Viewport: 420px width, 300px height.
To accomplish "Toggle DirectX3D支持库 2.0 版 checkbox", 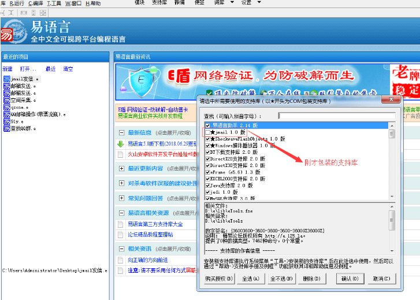I will click(x=207, y=165).
